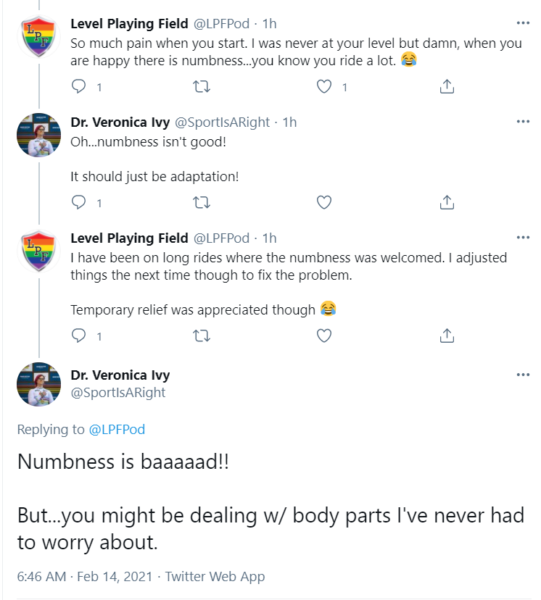Reply to first Level Playing Field tweet
The width and height of the screenshot is (541, 600).
tap(79, 86)
